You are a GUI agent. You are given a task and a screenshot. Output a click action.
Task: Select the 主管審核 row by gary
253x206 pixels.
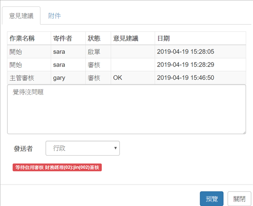(126, 78)
